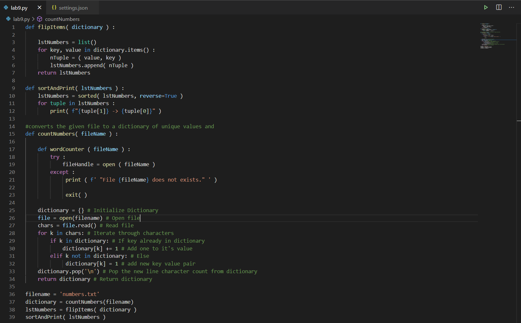Click the Python icon in lab9.py tab

click(6, 7)
